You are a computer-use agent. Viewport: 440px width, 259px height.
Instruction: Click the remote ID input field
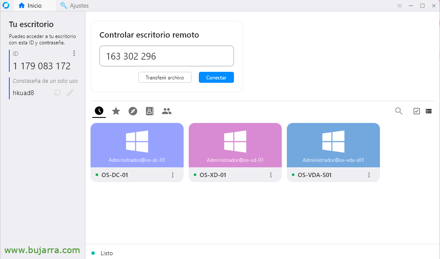(x=166, y=56)
